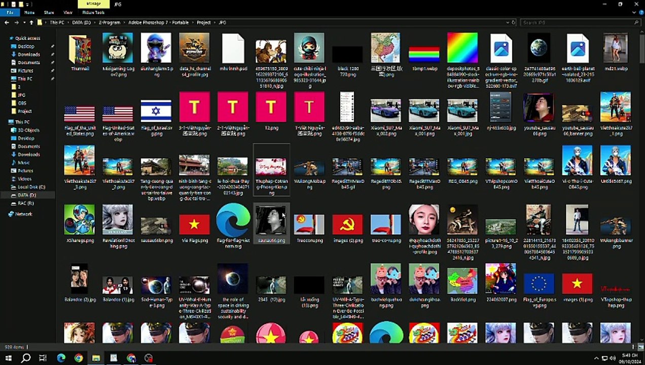The height and width of the screenshot is (365, 645).
Task: Select the Flag_of_Israel.svg.png file
Action: coord(156,118)
